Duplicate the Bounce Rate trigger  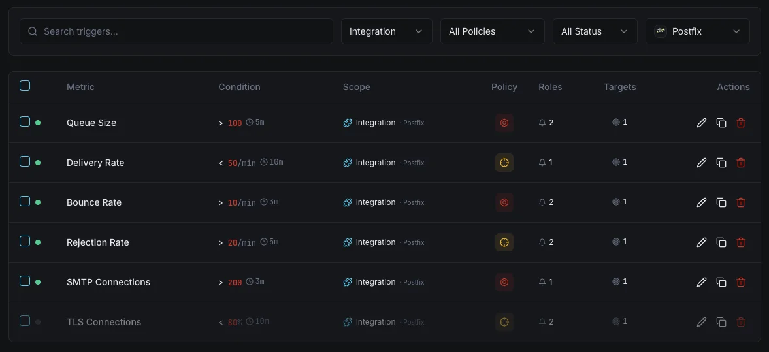point(721,202)
